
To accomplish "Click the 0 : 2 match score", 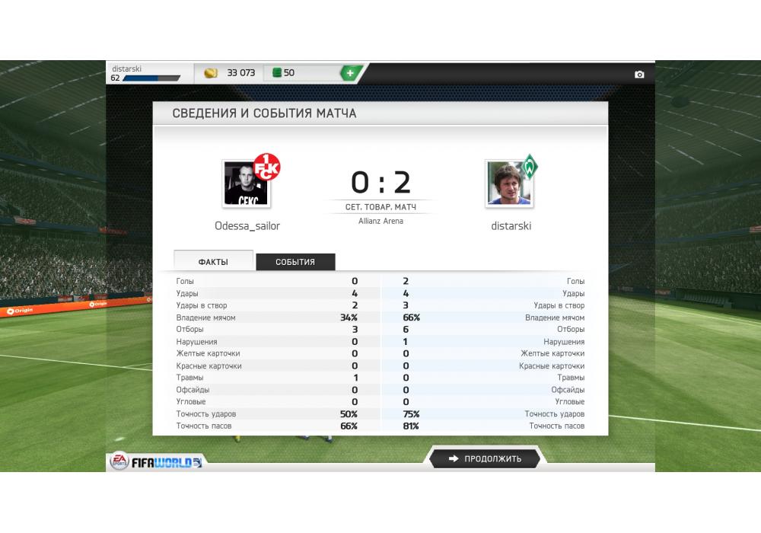I will [381, 182].
